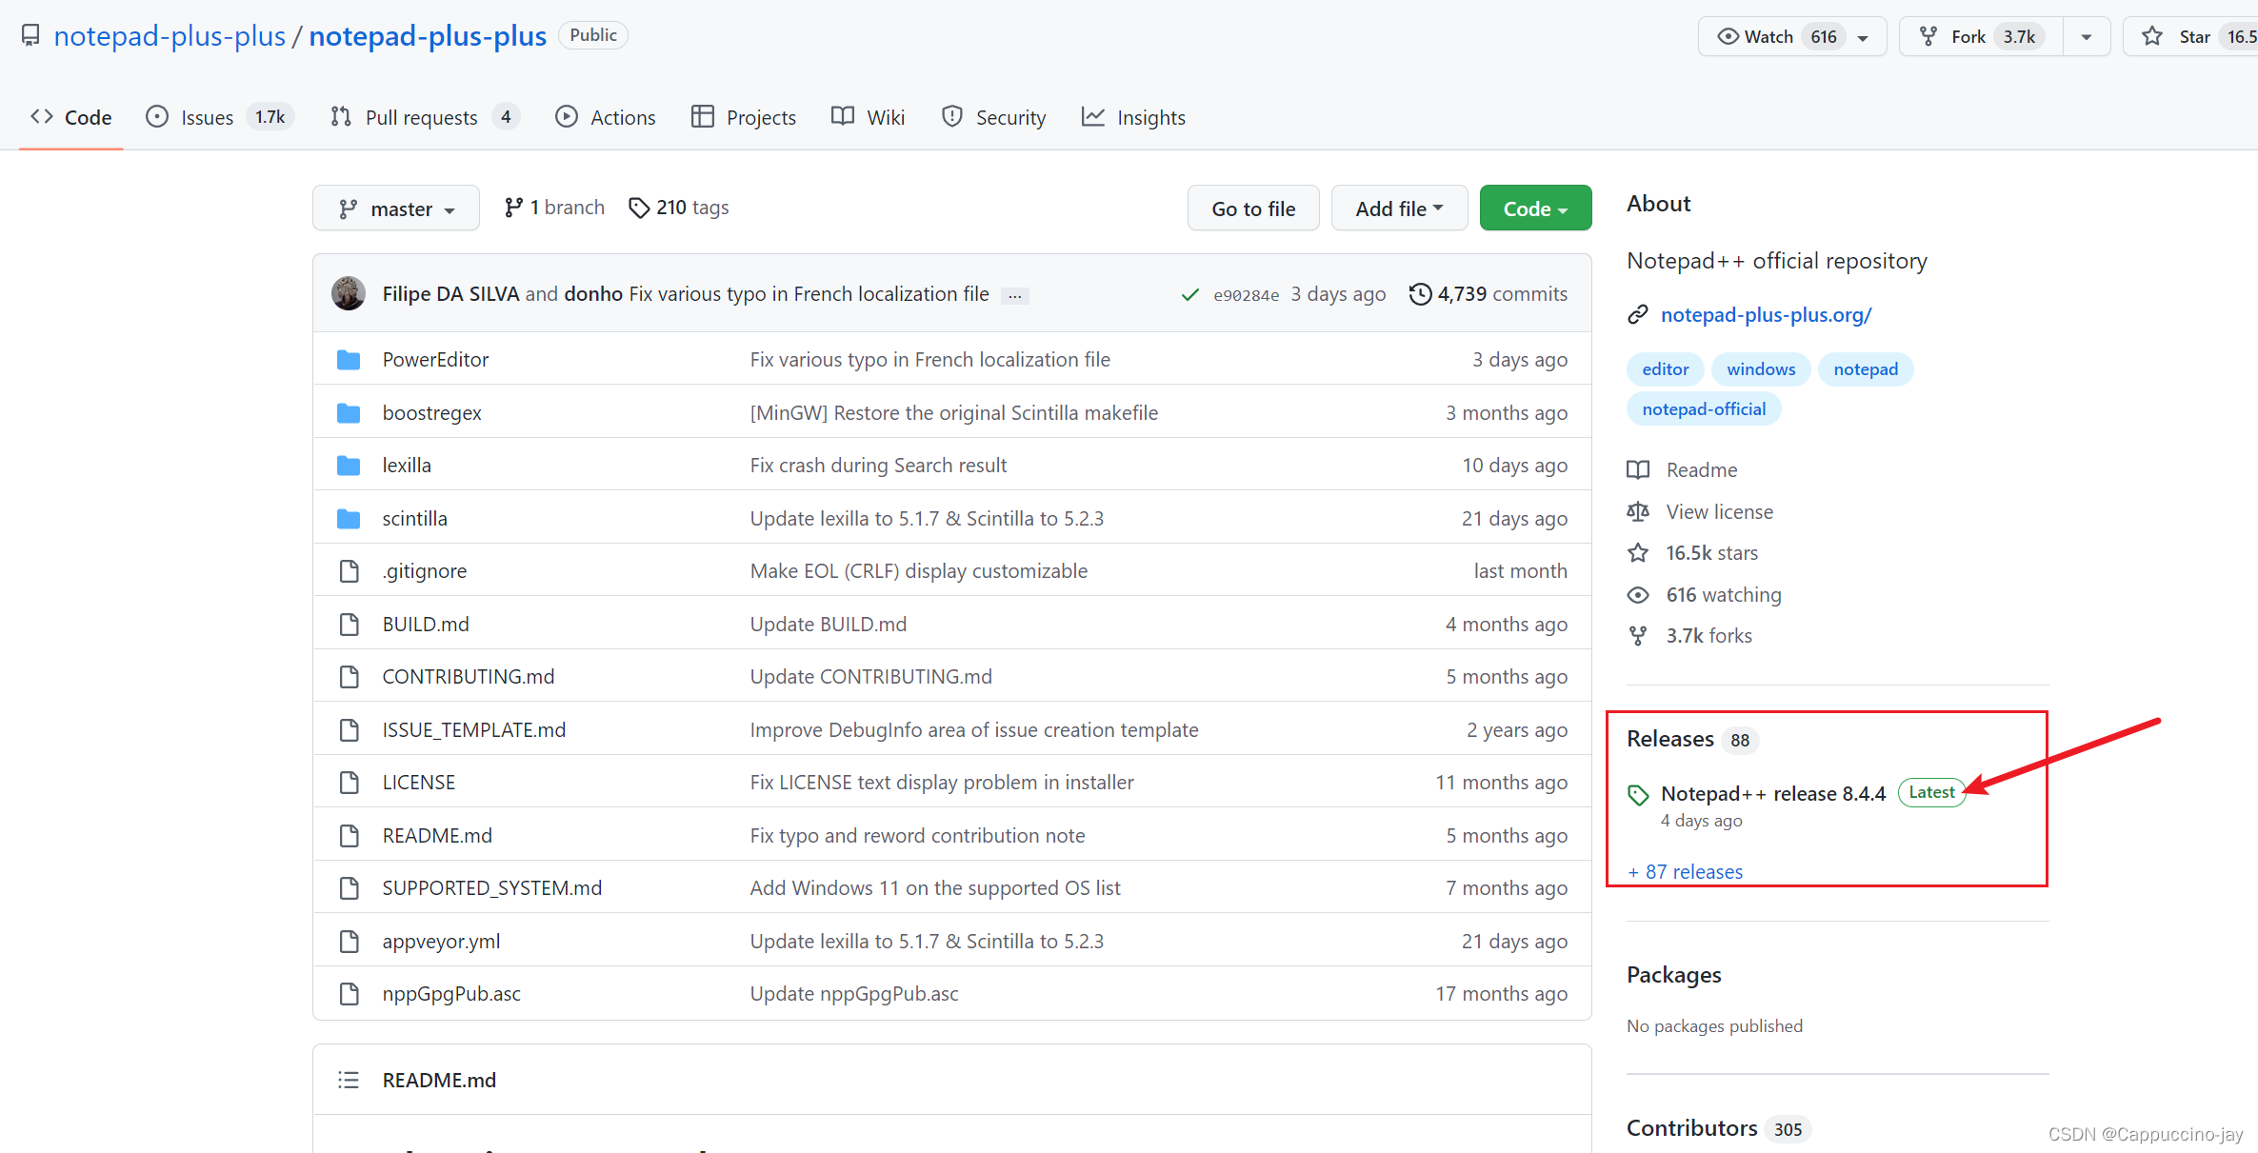Viewport: 2258px width, 1153px height.
Task: Click Filipe DA SILVA's avatar thumbnail
Action: pyautogui.click(x=349, y=293)
